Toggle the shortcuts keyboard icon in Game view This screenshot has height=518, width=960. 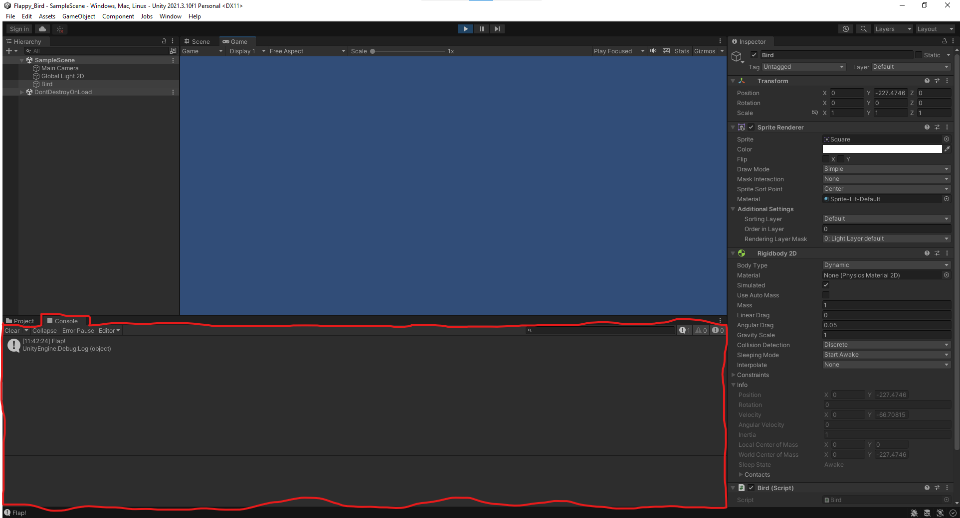[666, 51]
